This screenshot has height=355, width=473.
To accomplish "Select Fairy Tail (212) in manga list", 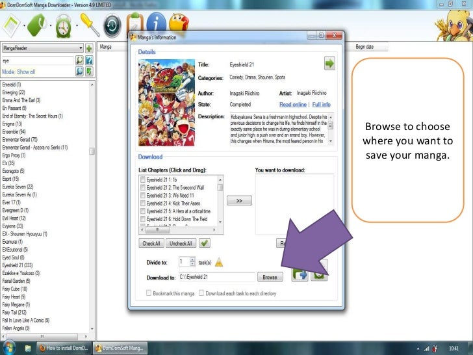I will 14,313.
